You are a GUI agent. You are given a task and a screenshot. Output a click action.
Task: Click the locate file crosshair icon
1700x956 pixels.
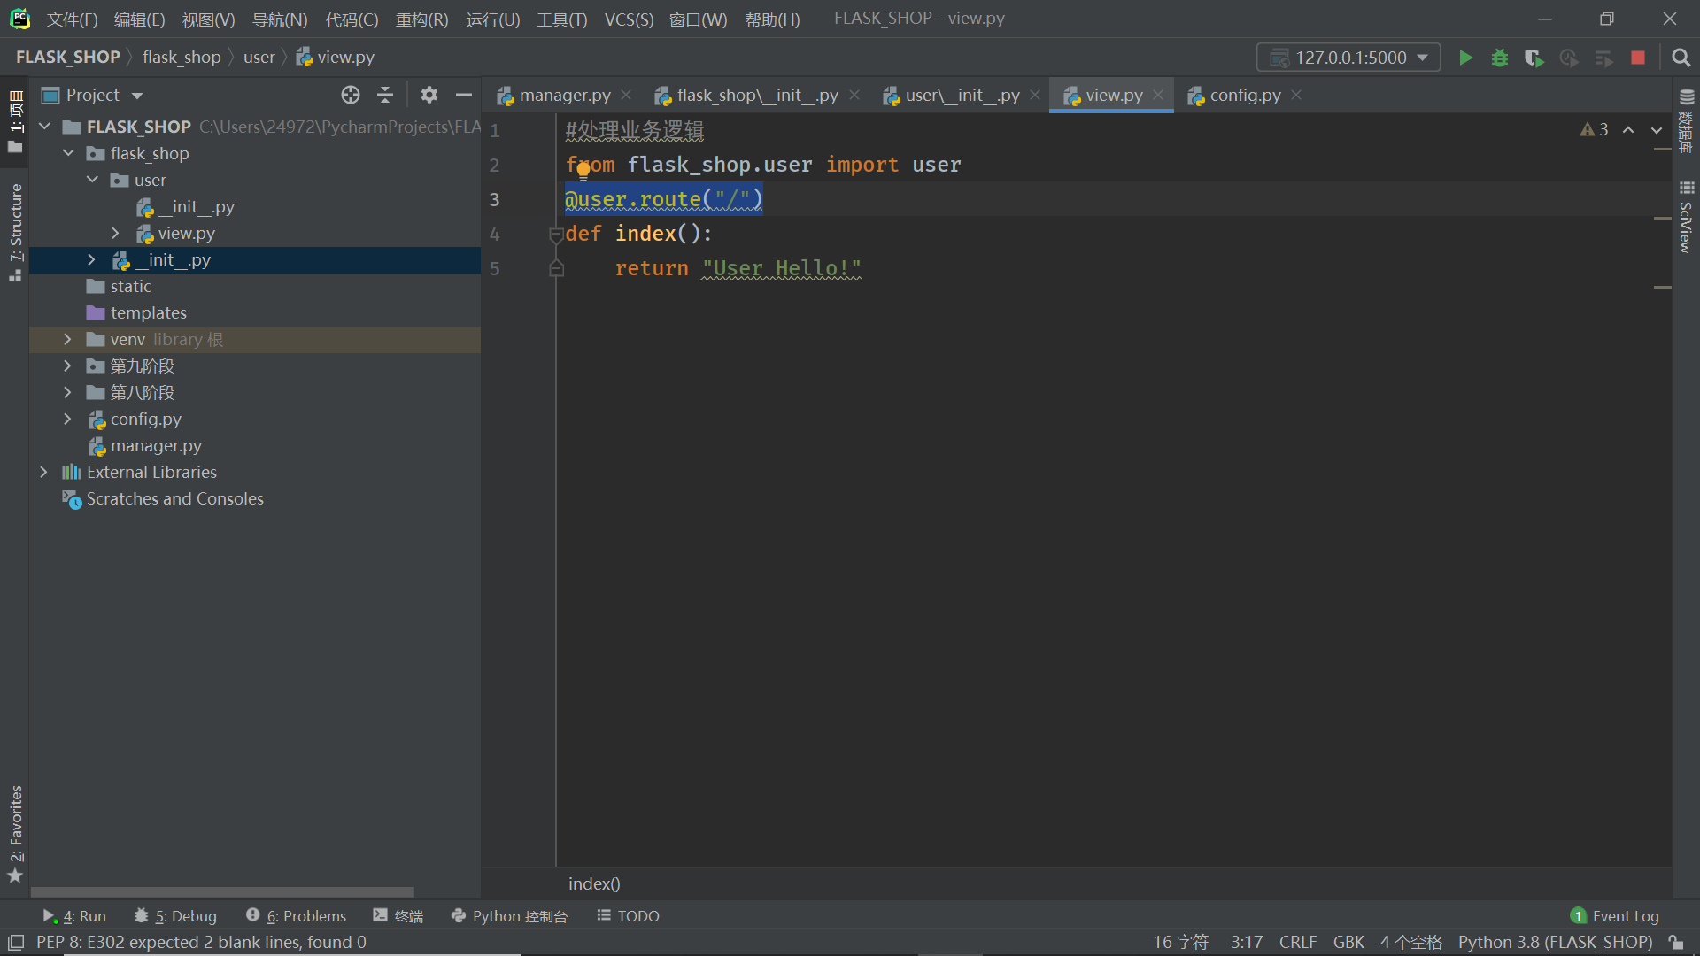tap(351, 95)
